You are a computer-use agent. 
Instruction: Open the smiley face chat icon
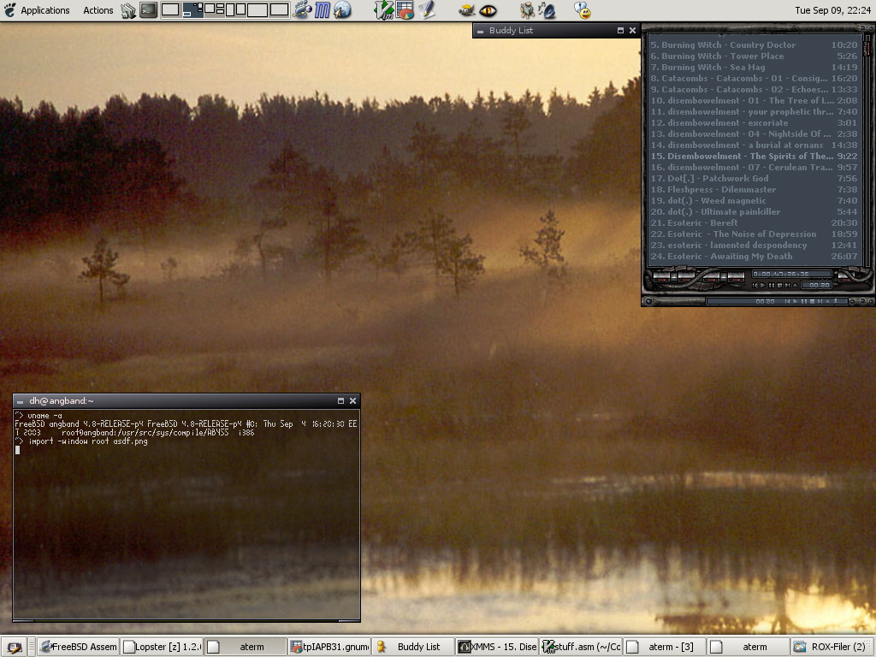(583, 10)
